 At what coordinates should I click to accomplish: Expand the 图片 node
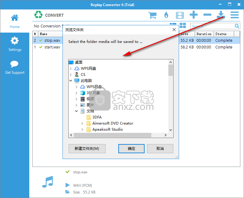click(x=77, y=105)
